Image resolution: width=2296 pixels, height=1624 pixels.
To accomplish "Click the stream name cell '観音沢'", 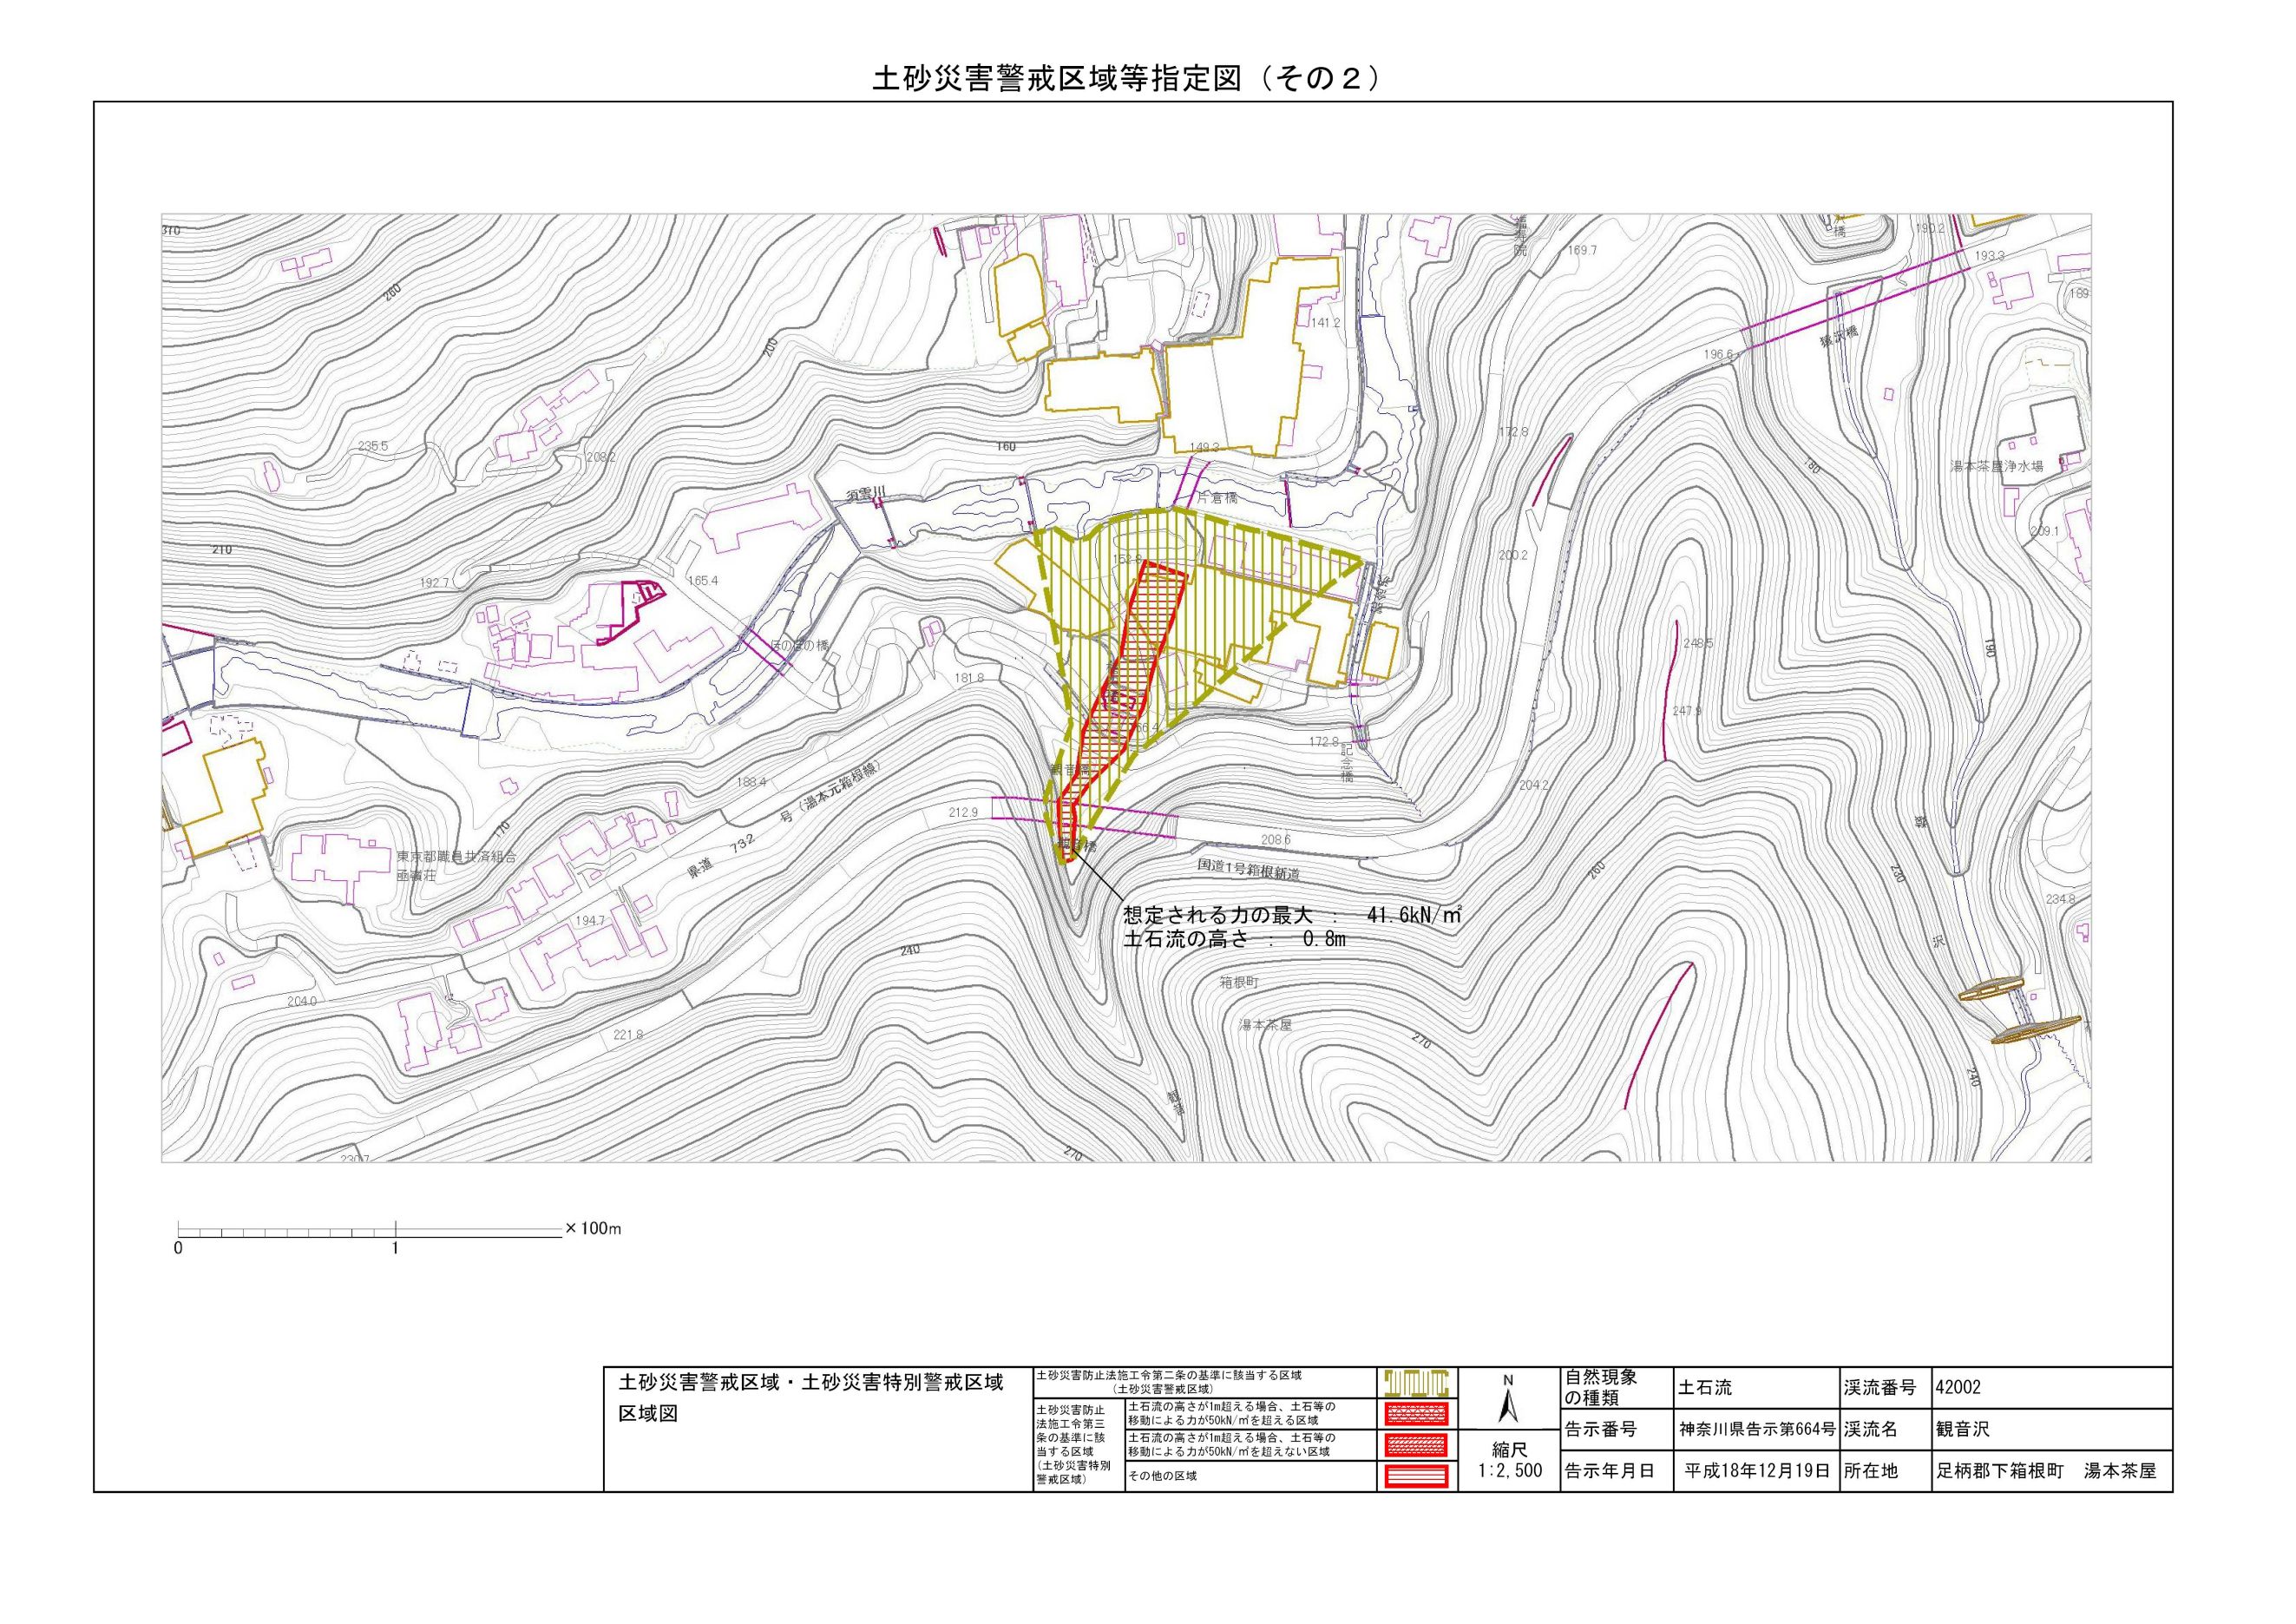I will 1962,1430.
